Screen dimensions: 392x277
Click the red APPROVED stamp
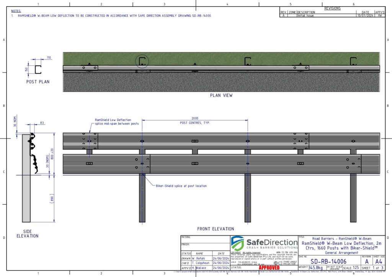tap(269, 268)
